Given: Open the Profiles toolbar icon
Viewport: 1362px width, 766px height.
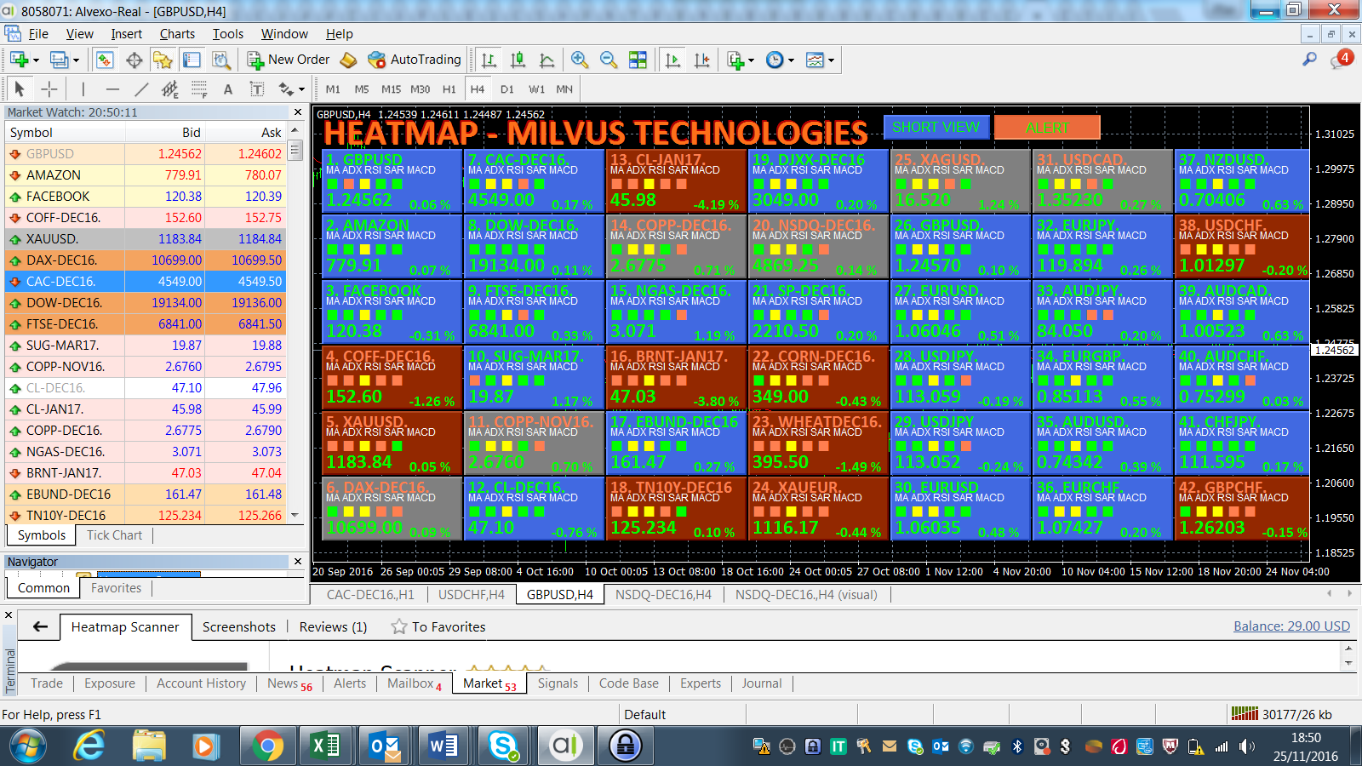Looking at the screenshot, I should click(59, 60).
